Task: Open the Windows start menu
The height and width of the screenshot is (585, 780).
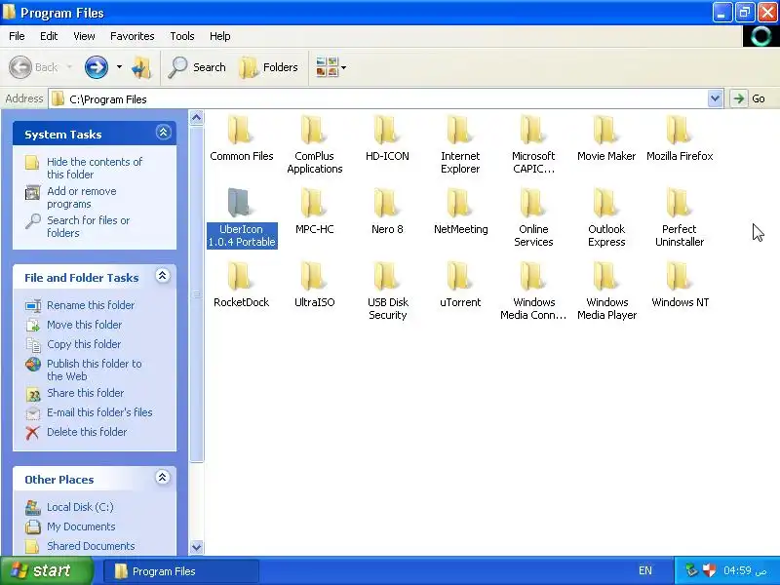Action: 46,570
